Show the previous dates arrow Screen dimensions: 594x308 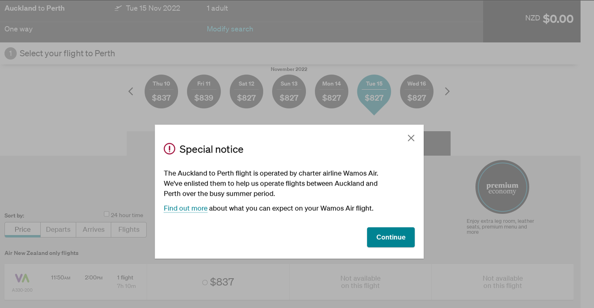(x=131, y=91)
